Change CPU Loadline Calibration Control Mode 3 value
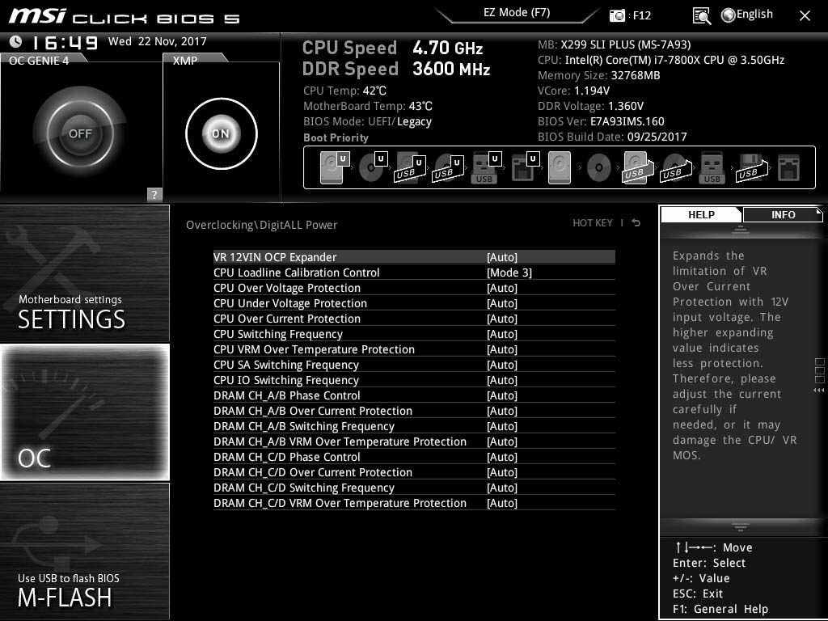Screen dimensions: 828x621 coord(509,272)
